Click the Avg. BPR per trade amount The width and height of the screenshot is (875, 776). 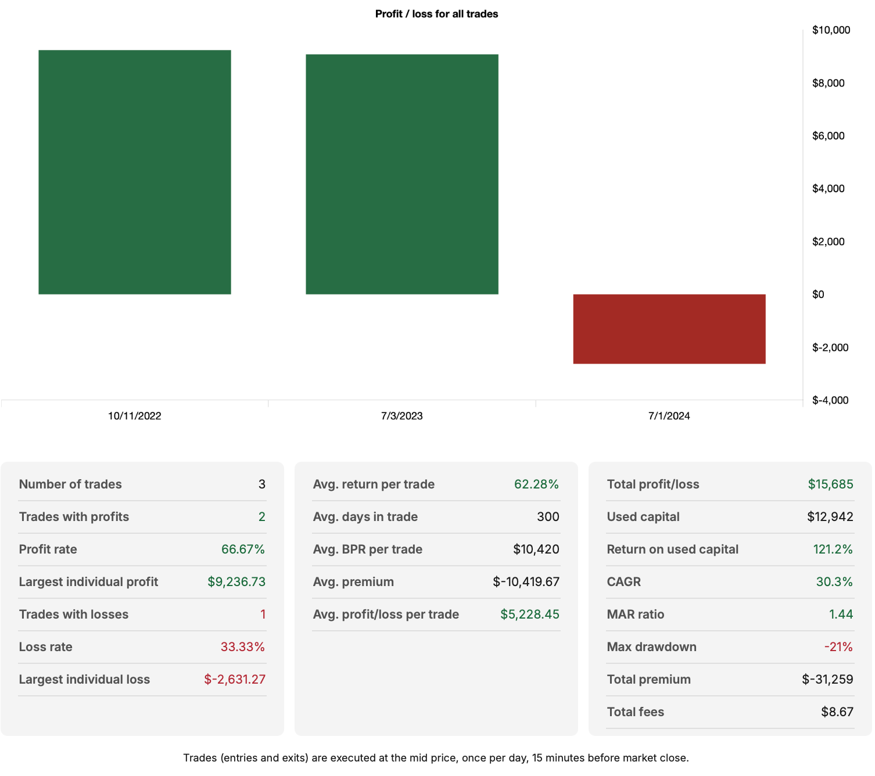(536, 549)
